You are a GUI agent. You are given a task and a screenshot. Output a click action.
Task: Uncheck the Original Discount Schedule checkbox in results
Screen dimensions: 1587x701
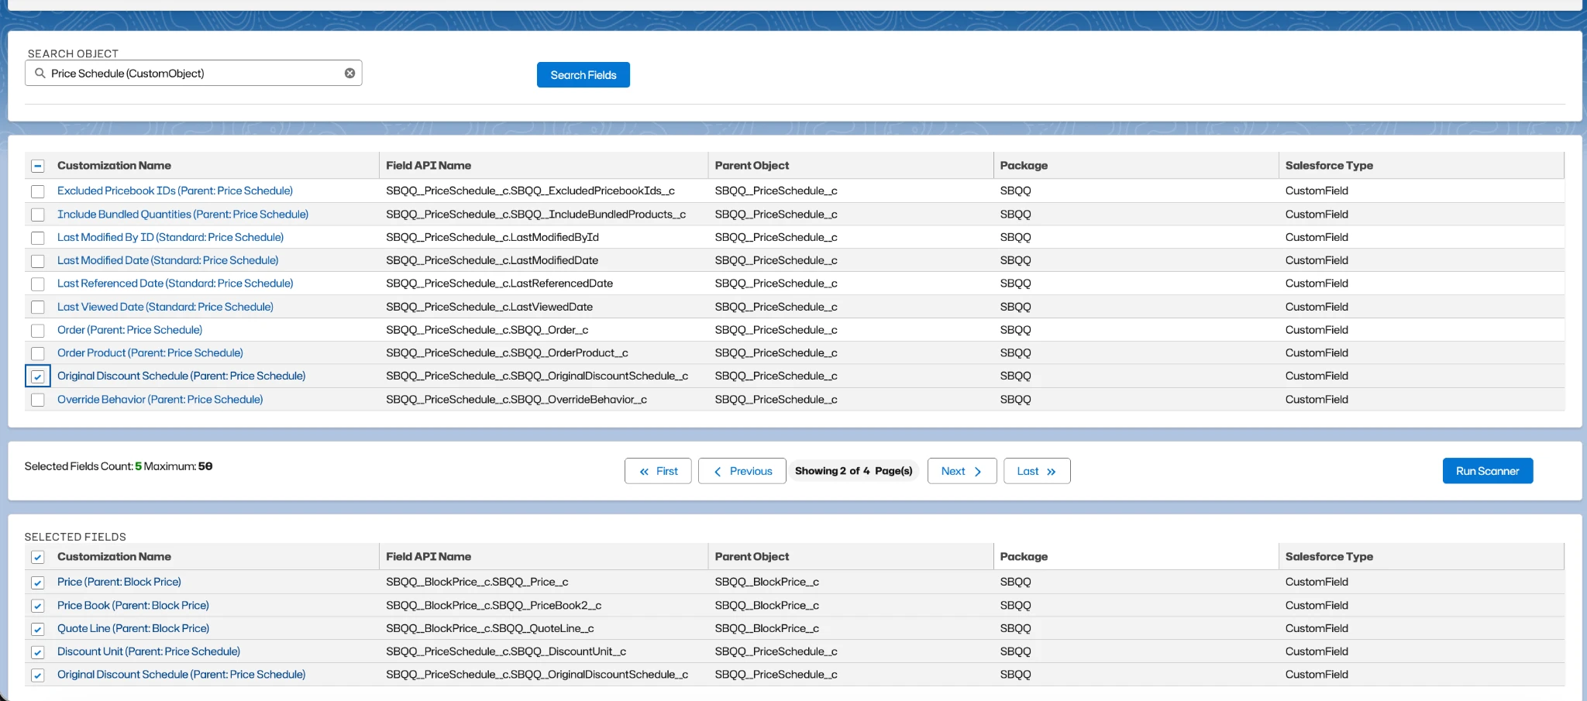[x=38, y=376]
